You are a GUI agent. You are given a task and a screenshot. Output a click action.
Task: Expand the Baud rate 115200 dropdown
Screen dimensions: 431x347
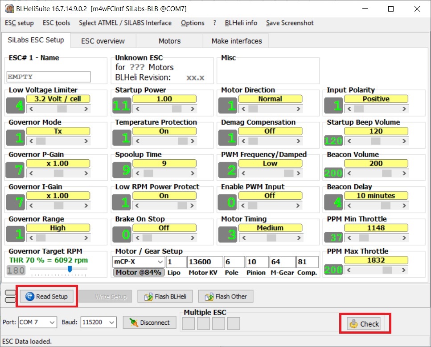tap(99, 323)
